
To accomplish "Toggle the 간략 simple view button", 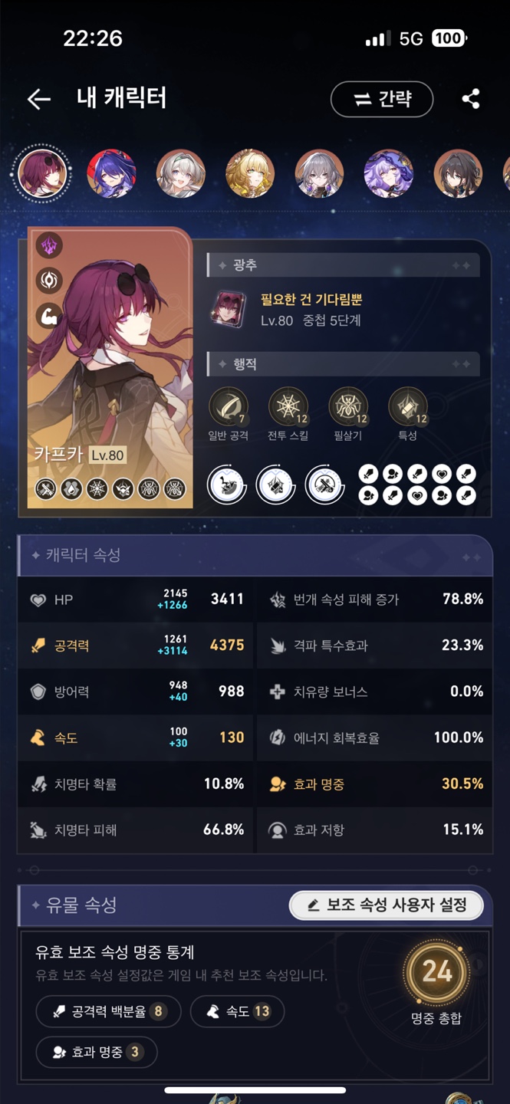I will pyautogui.click(x=382, y=99).
